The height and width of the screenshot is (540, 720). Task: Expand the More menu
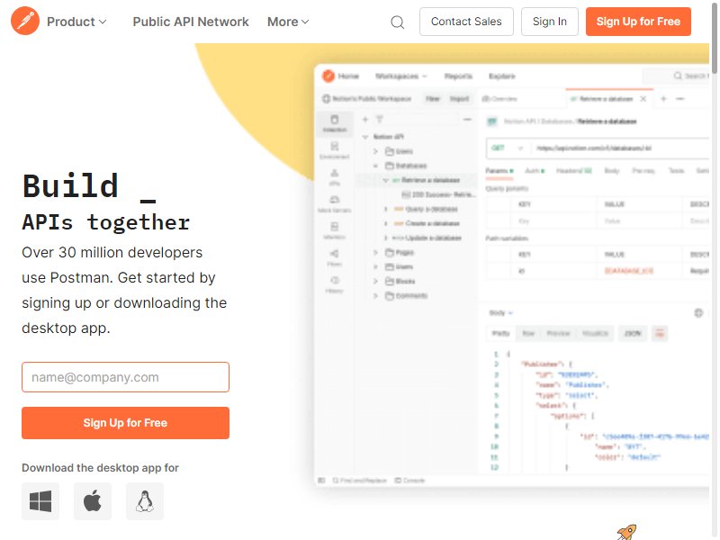[288, 22]
